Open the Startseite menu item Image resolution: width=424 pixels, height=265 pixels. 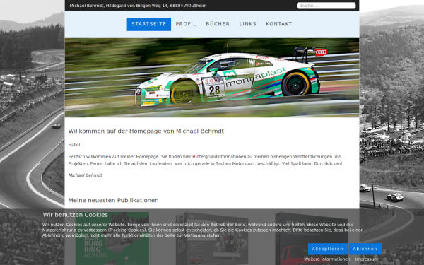(x=148, y=24)
